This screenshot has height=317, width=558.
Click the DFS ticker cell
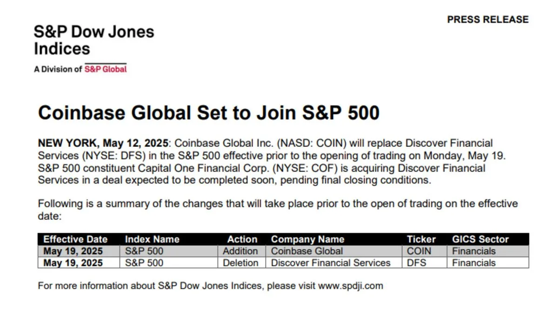425,263
